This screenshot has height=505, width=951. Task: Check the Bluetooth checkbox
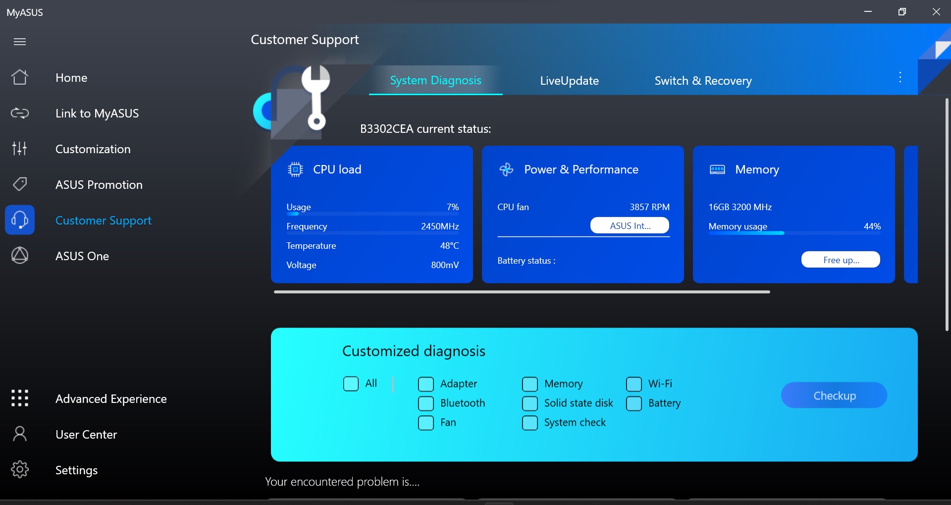(426, 403)
